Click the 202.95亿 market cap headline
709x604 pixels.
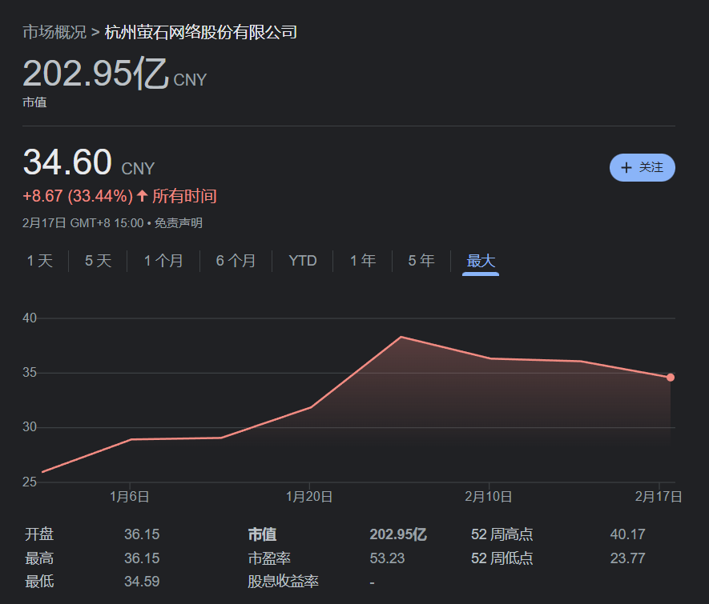(96, 73)
